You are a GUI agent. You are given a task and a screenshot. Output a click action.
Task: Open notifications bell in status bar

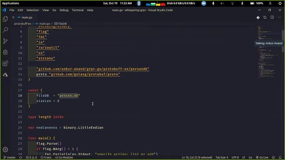tap(280, 157)
